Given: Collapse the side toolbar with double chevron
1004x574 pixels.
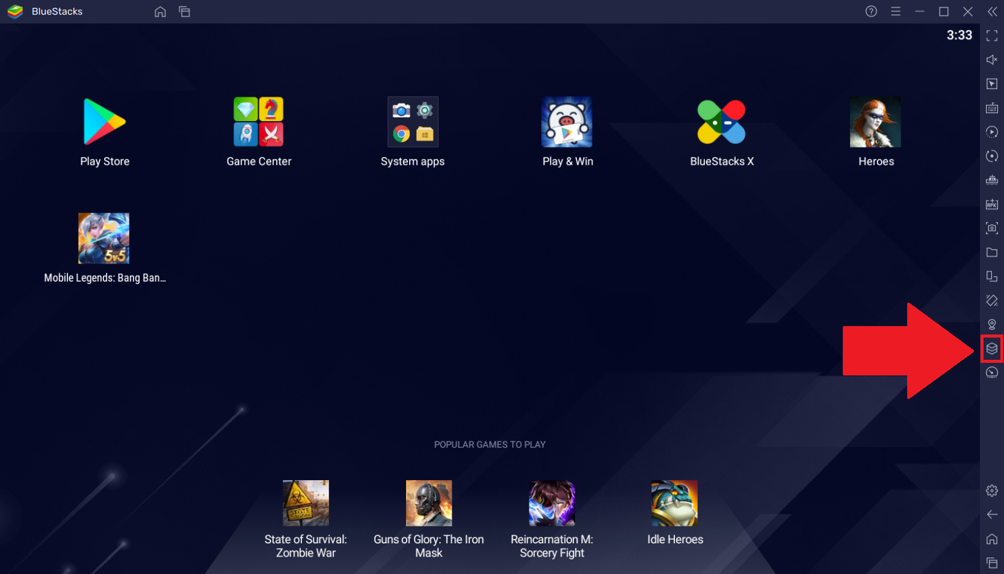Looking at the screenshot, I should (992, 11).
